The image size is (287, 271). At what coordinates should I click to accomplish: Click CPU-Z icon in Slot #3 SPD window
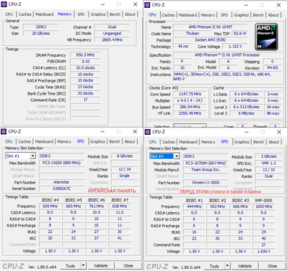tap(148, 132)
